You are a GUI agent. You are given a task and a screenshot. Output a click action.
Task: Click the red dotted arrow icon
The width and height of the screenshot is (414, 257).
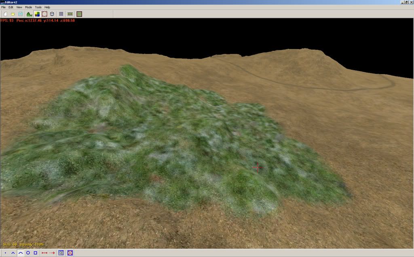(52, 253)
